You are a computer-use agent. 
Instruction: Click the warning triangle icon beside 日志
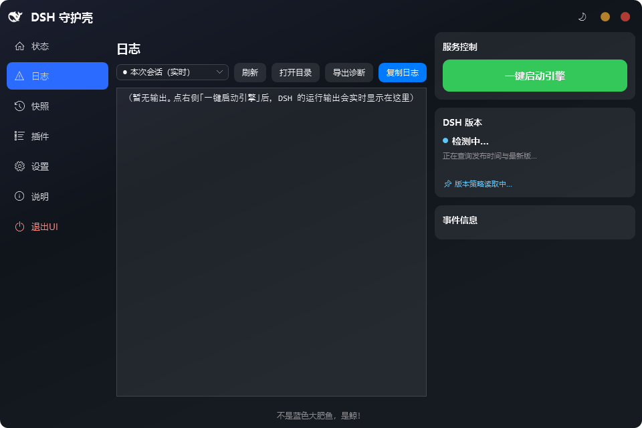pyautogui.click(x=19, y=76)
